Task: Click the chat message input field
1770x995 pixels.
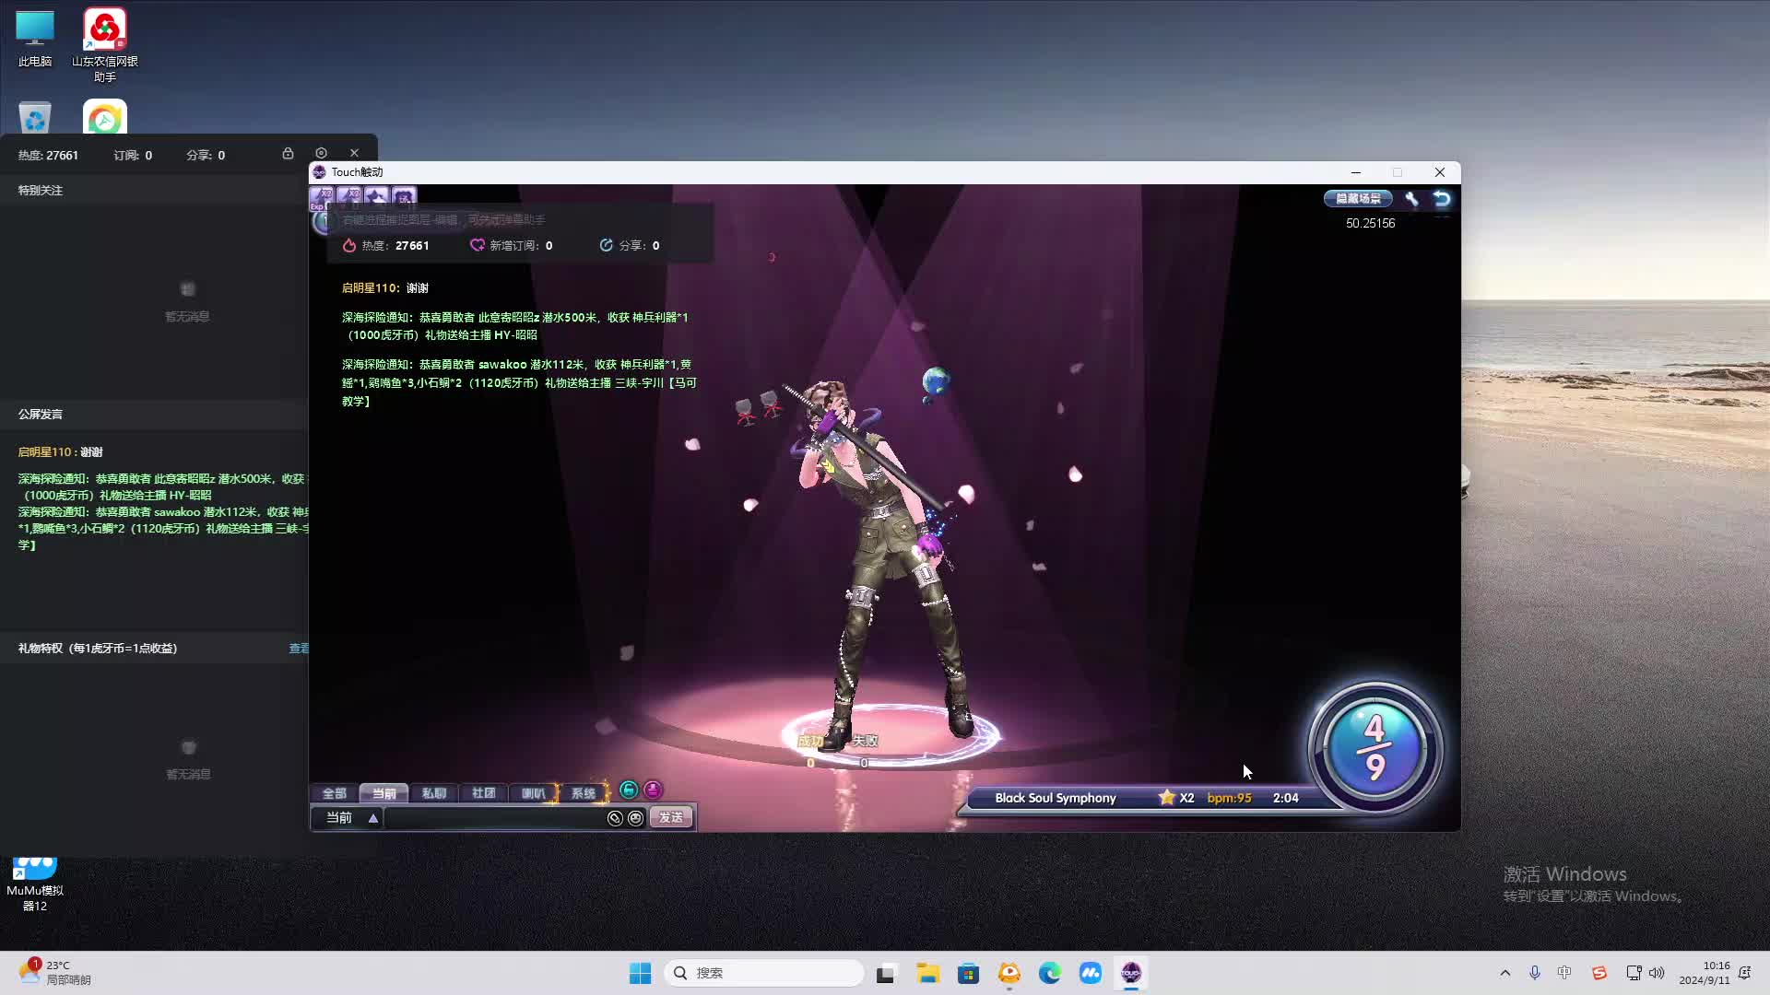Action: pyautogui.click(x=495, y=818)
